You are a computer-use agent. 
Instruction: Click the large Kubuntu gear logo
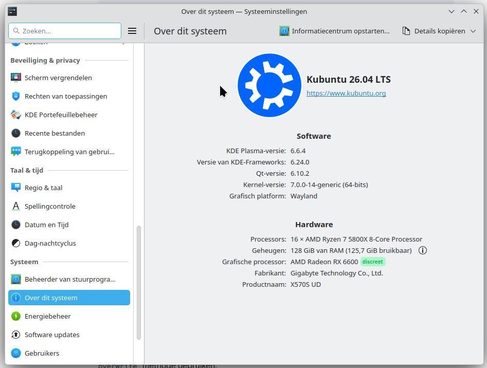(x=269, y=85)
